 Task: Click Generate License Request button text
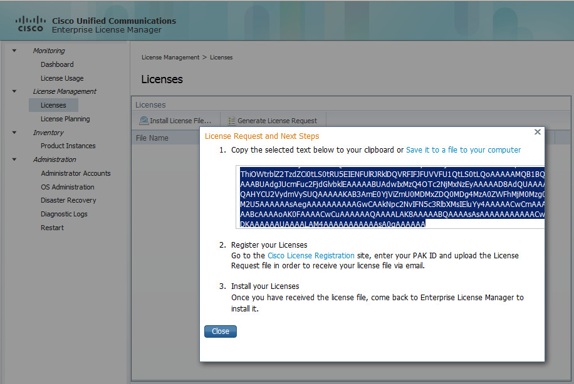click(x=277, y=121)
